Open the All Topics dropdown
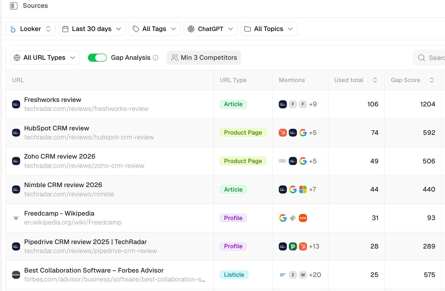 pyautogui.click(x=269, y=29)
